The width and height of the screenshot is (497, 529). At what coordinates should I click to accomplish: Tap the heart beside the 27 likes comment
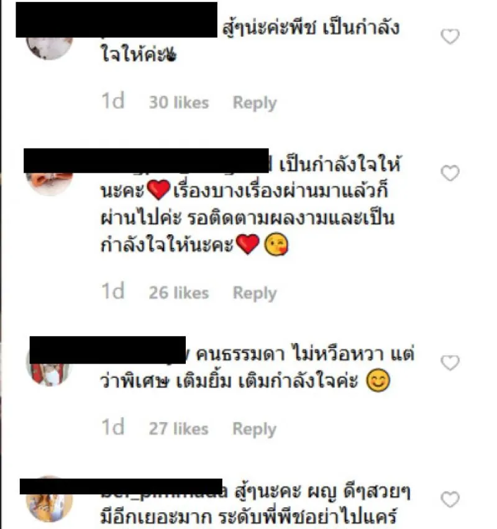point(450,363)
